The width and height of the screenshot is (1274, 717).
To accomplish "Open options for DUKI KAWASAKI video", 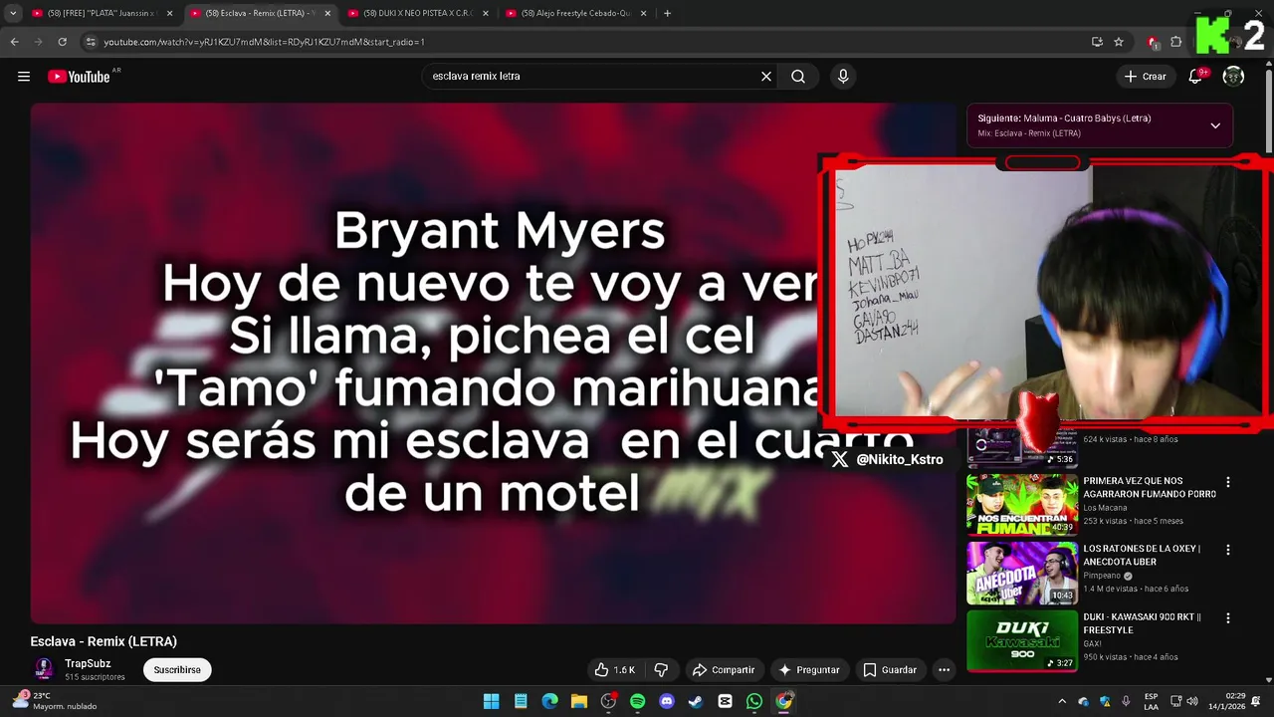I will 1228,618.
